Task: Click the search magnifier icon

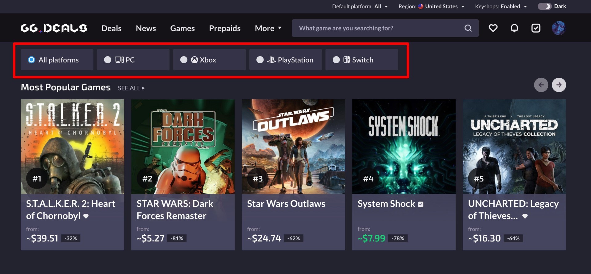Action: pyautogui.click(x=468, y=28)
